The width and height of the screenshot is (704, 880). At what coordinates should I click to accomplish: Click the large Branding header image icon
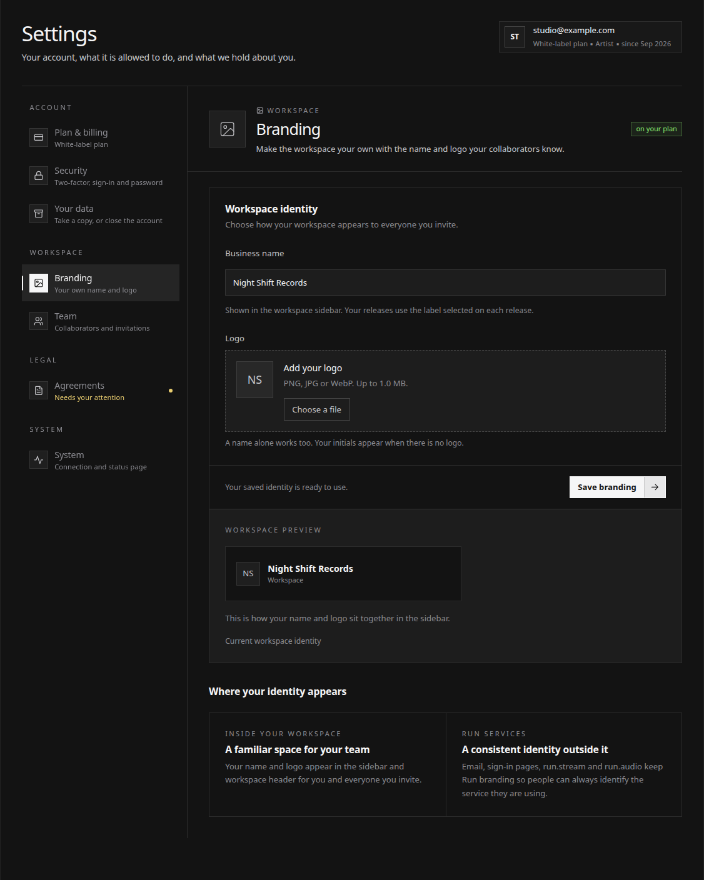(227, 129)
